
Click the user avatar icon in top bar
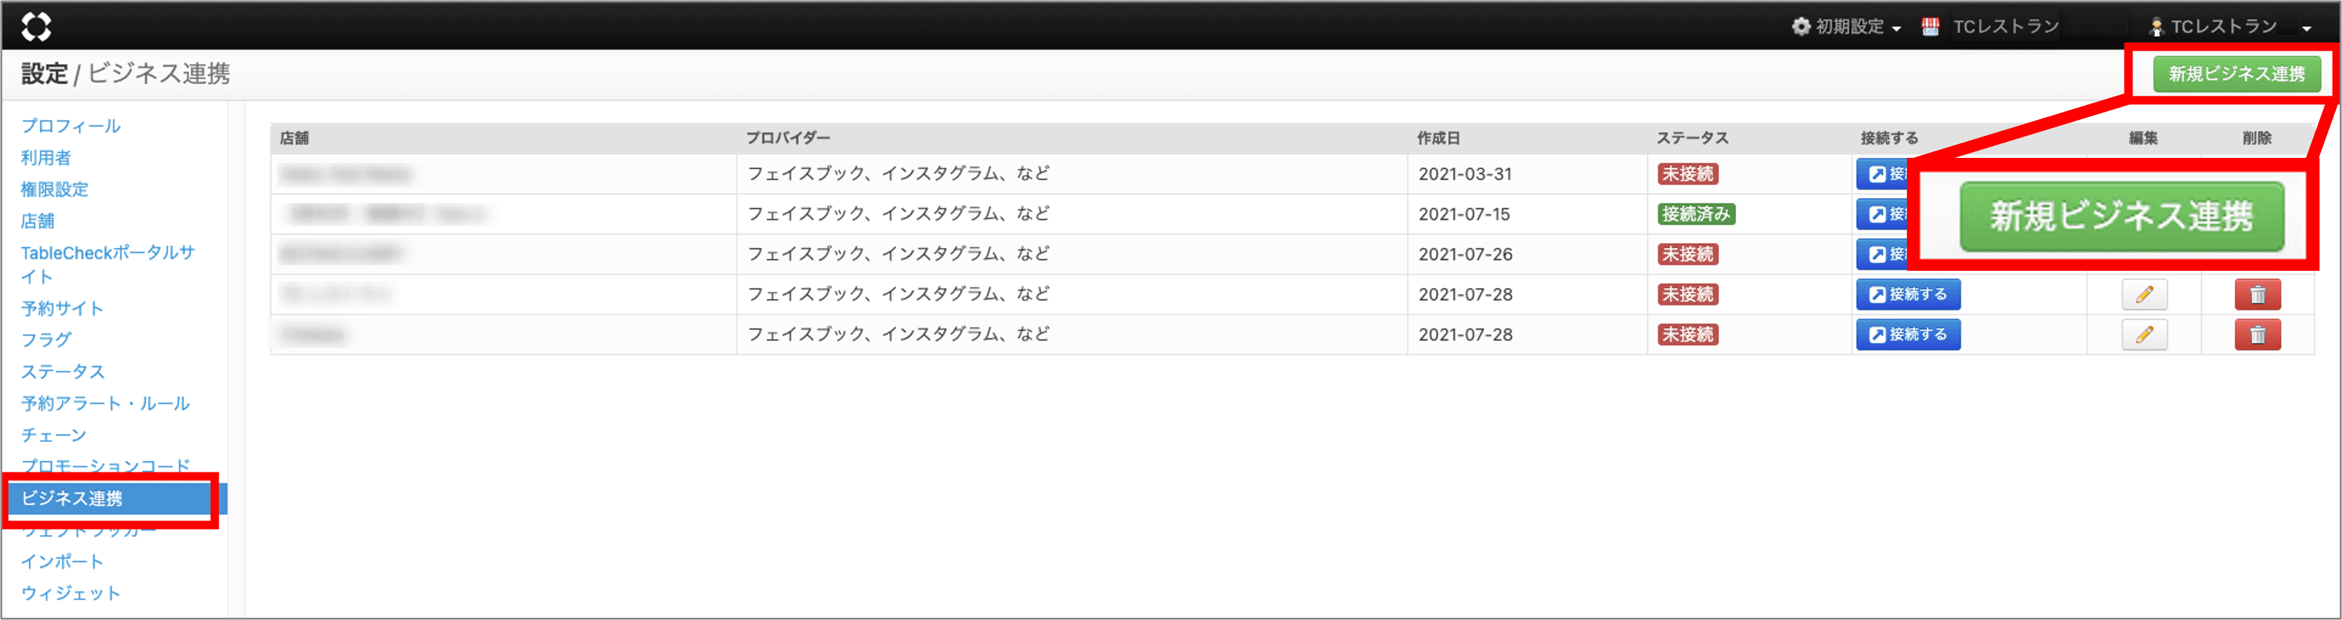[2156, 27]
